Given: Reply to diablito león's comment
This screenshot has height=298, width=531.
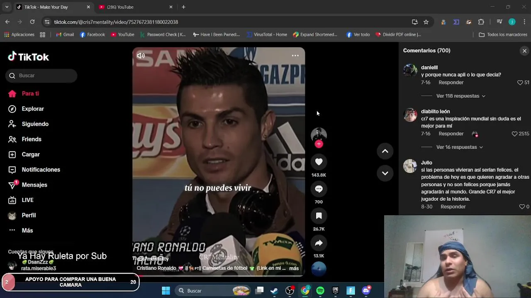Looking at the screenshot, I should [451, 134].
